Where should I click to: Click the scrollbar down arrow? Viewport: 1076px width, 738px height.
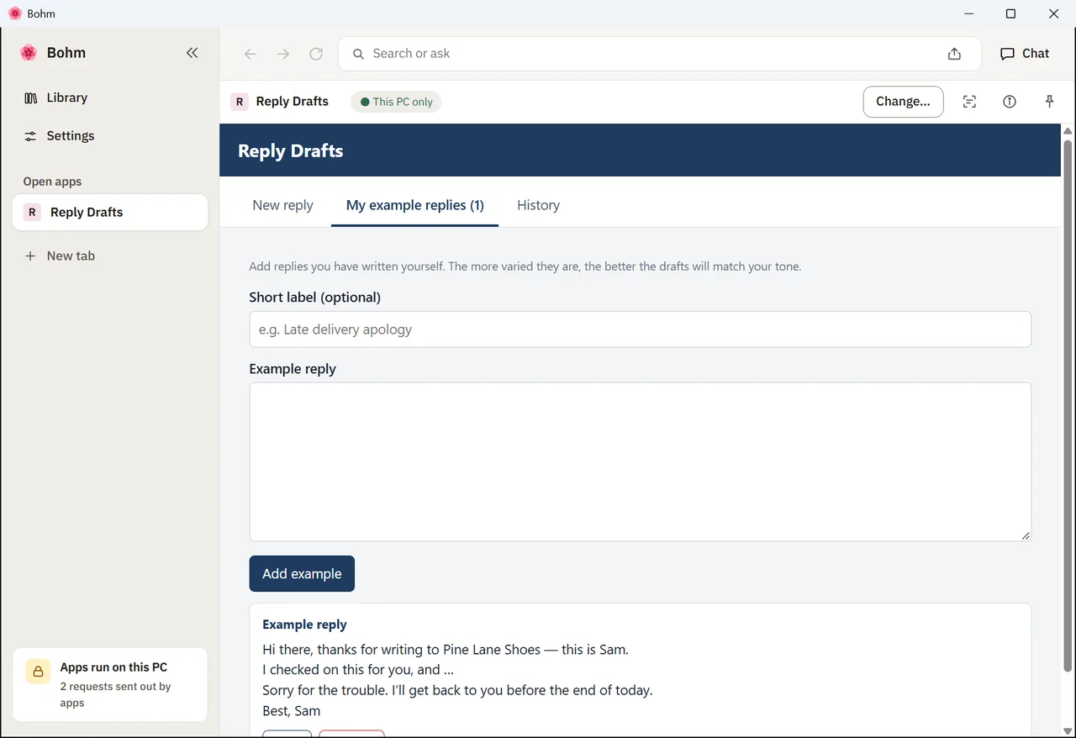tap(1068, 731)
